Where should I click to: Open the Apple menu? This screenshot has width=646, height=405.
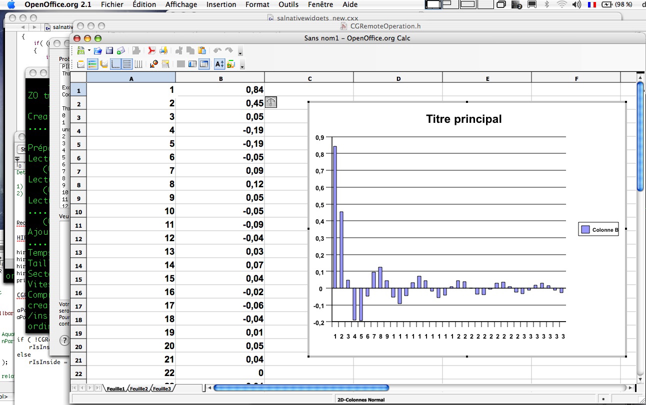(11, 4)
